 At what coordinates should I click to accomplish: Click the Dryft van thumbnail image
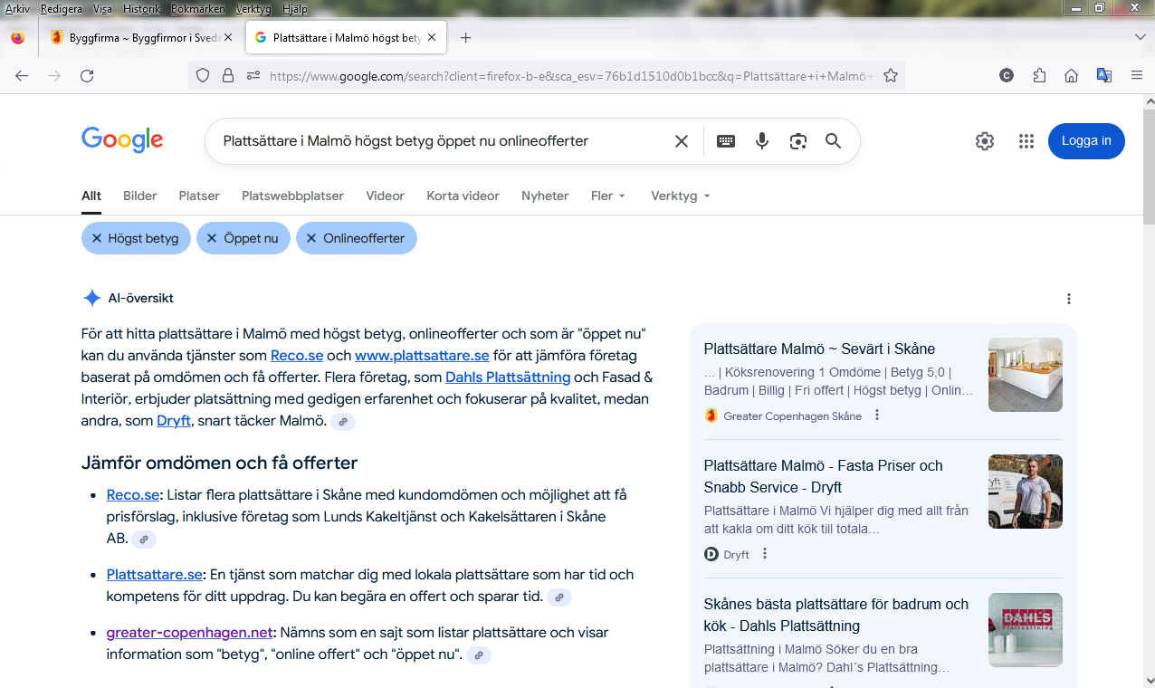click(x=1025, y=492)
